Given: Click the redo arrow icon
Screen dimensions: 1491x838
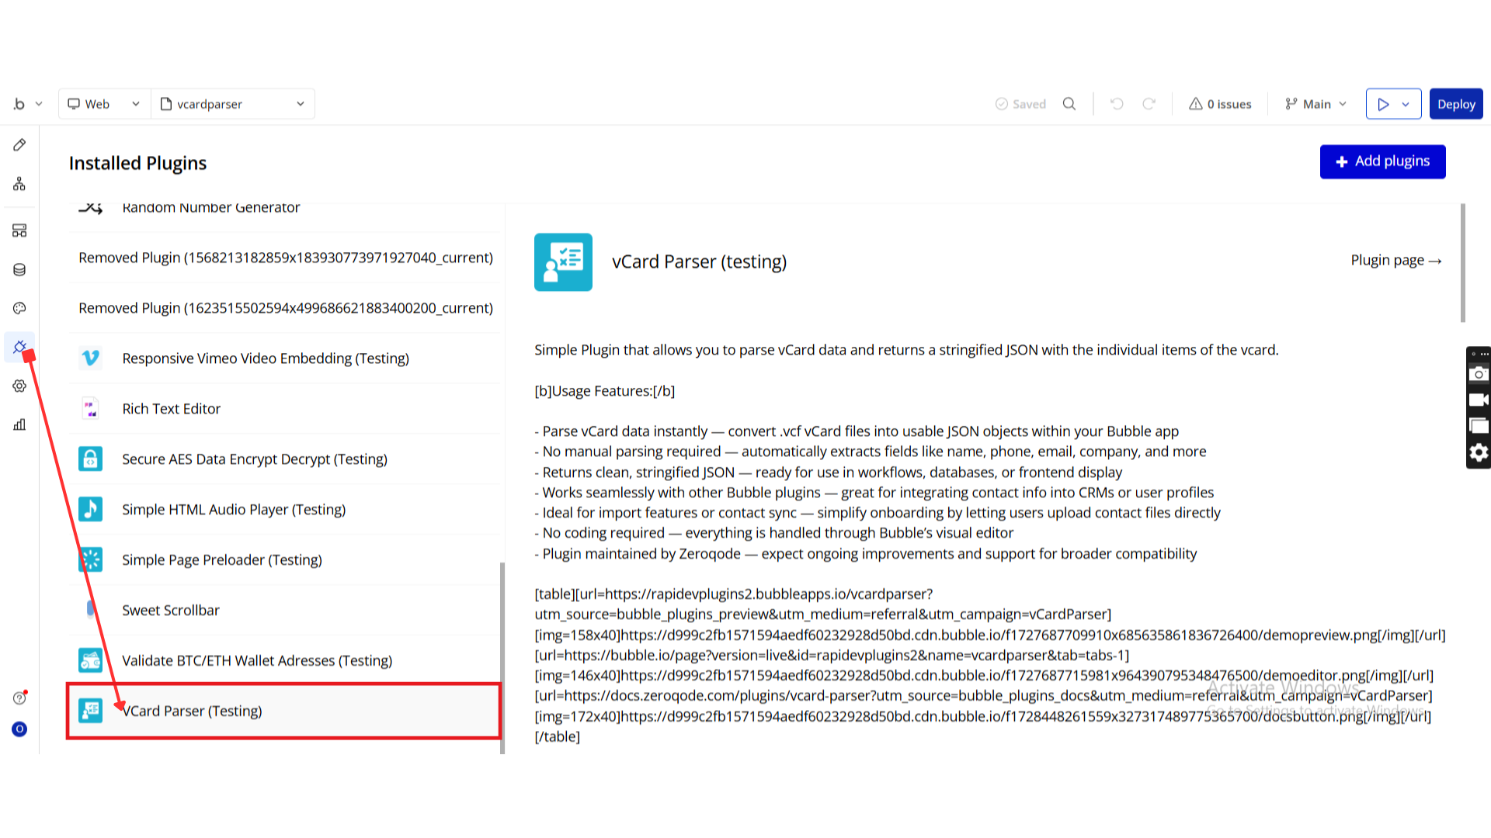Looking at the screenshot, I should tap(1149, 104).
